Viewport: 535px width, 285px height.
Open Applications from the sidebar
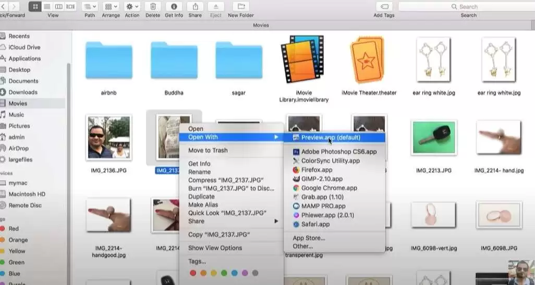click(x=25, y=59)
